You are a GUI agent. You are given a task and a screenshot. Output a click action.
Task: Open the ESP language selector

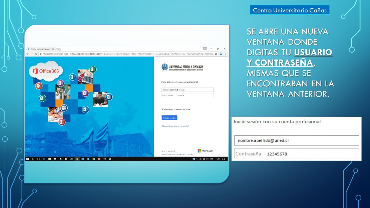click(x=212, y=159)
